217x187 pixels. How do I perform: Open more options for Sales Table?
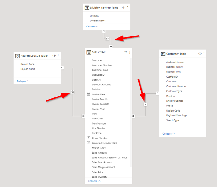point(130,52)
